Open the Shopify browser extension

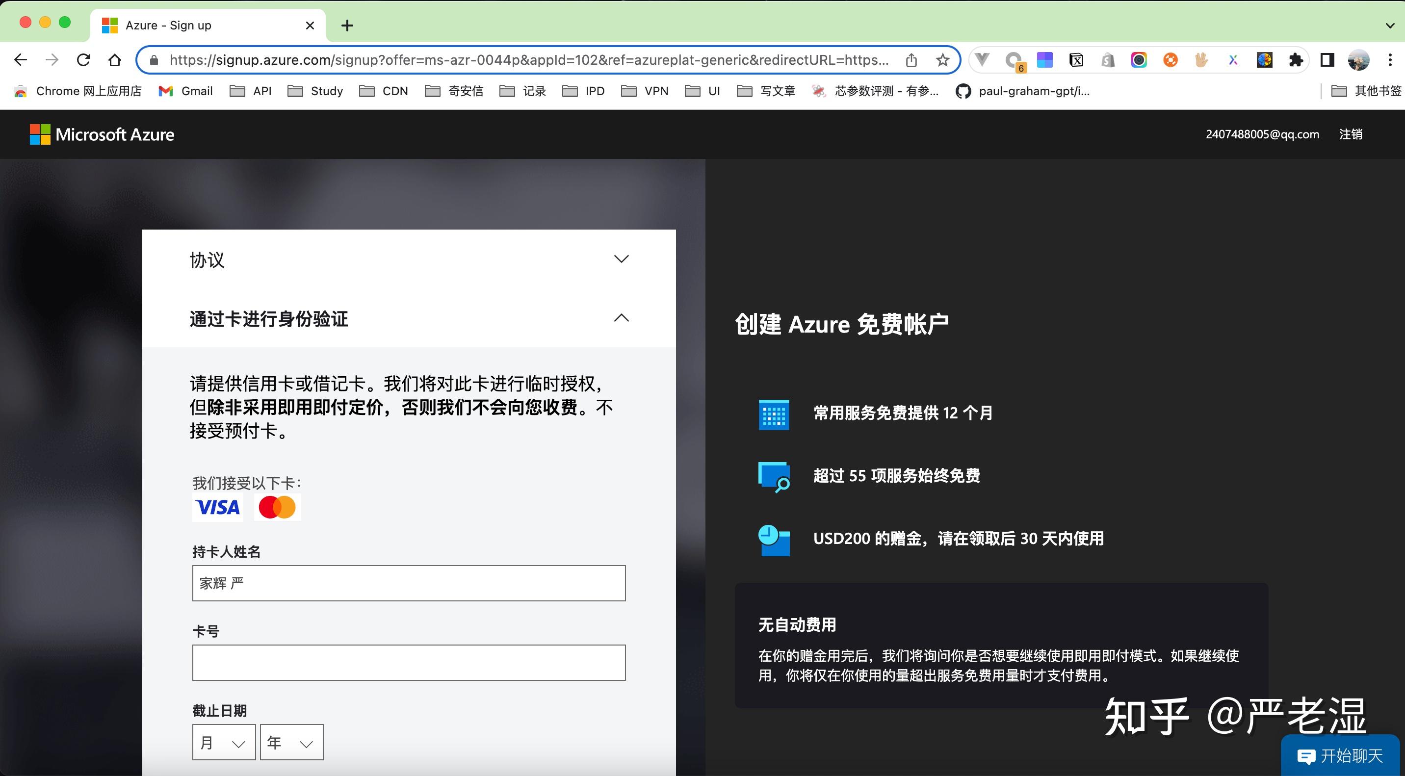click(1108, 60)
